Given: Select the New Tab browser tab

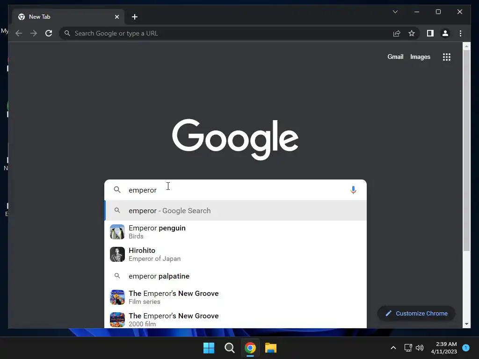Looking at the screenshot, I should click(x=68, y=17).
